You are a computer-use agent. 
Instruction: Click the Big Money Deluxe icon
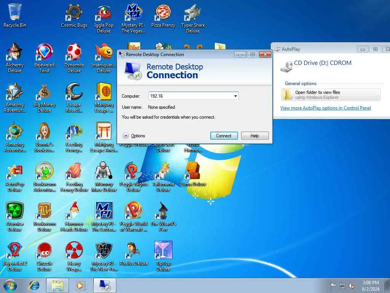(44, 98)
